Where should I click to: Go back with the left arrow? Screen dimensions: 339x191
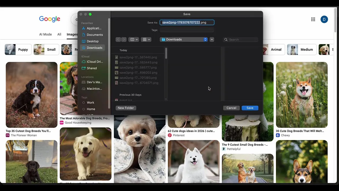pyautogui.click(x=118, y=40)
